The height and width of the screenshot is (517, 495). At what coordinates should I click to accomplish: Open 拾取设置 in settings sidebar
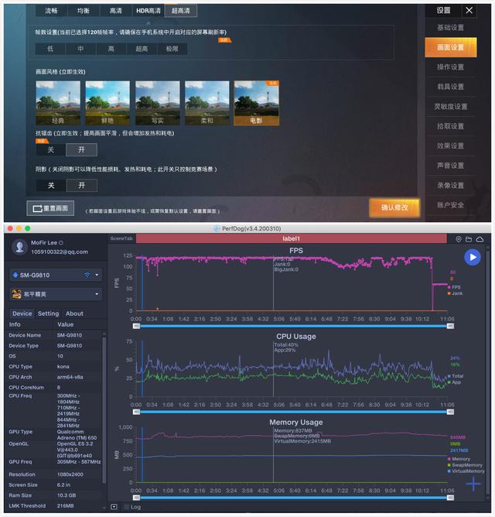[450, 126]
